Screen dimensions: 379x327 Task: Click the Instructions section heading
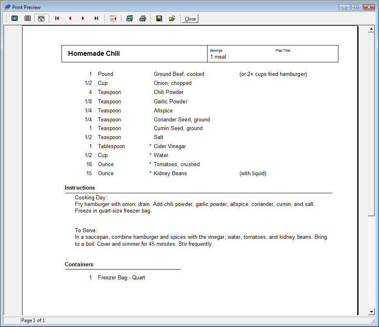(80, 188)
